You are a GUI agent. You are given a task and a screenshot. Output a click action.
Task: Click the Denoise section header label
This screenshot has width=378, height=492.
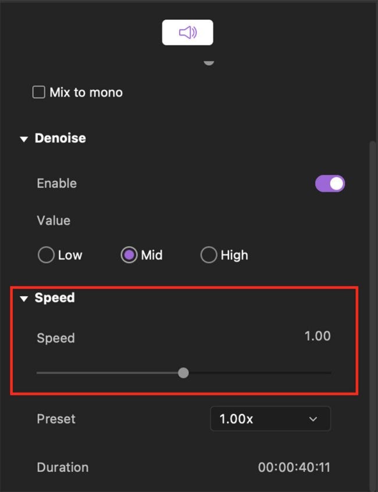[x=60, y=139]
